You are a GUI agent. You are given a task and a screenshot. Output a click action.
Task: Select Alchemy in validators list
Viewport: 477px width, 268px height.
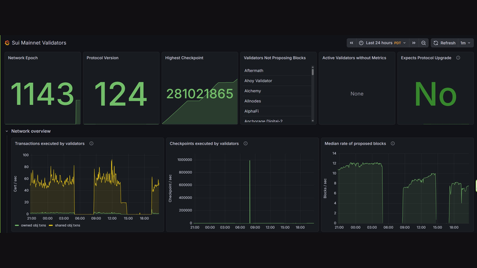[x=252, y=91]
